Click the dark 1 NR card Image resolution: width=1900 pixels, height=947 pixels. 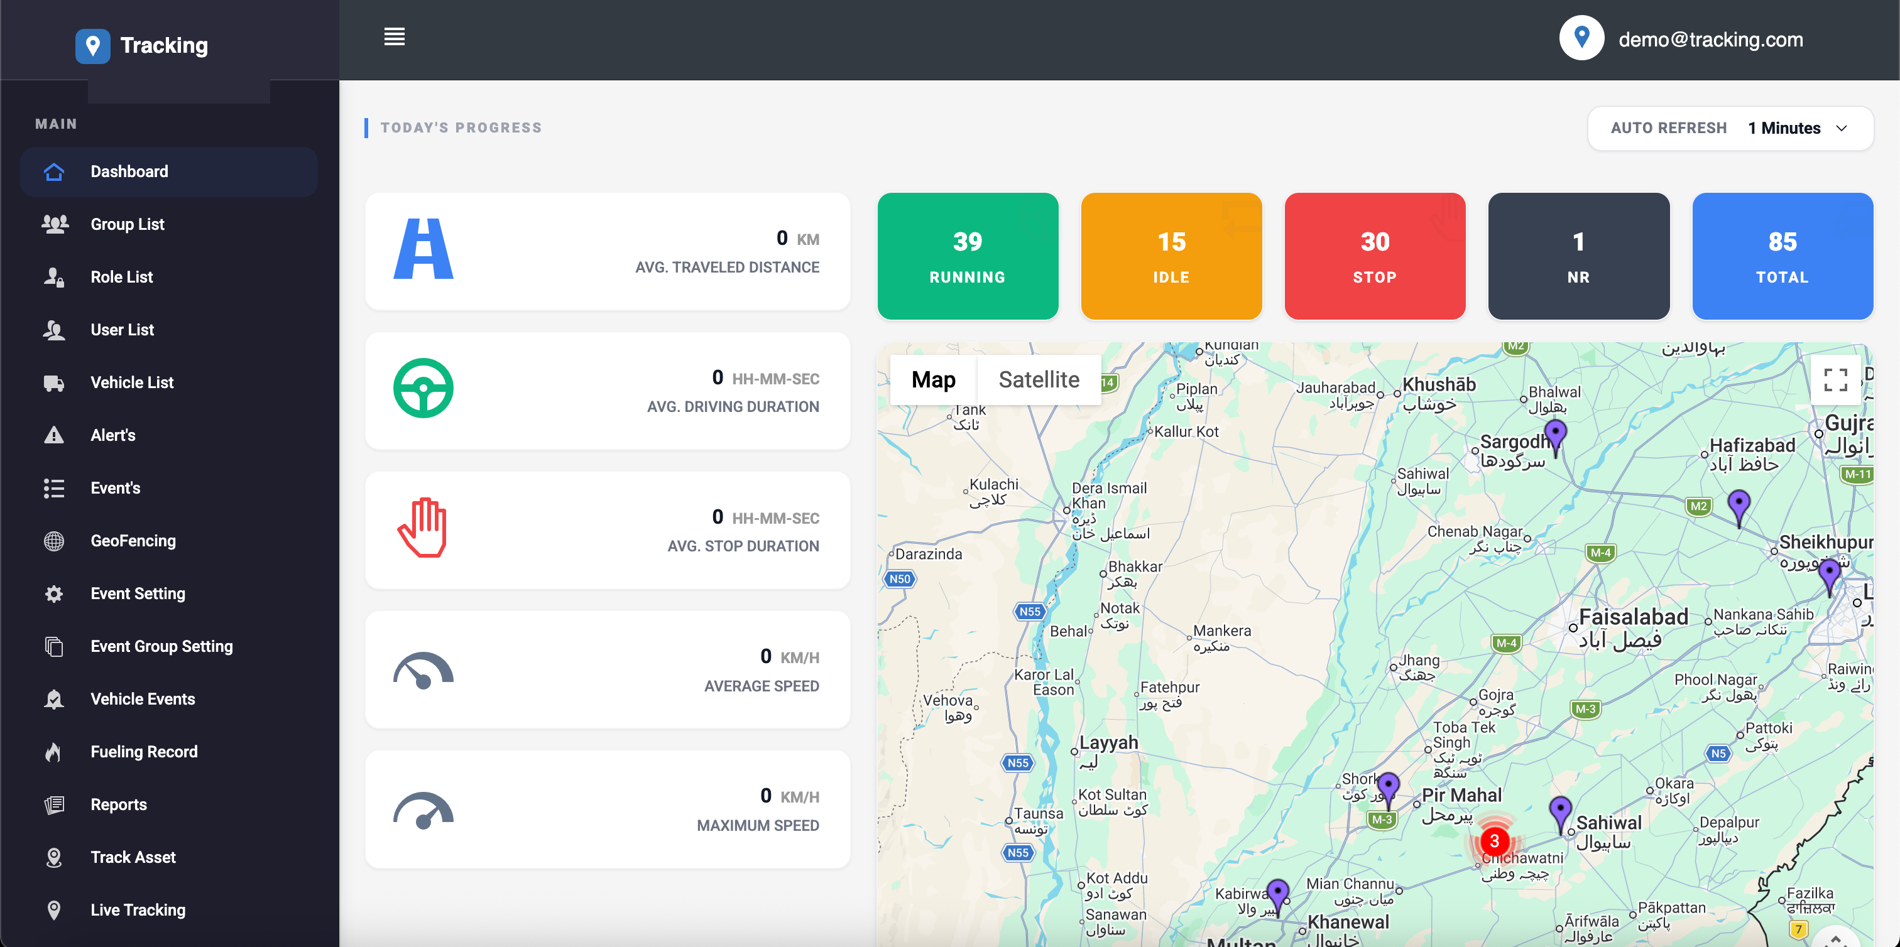pyautogui.click(x=1578, y=256)
